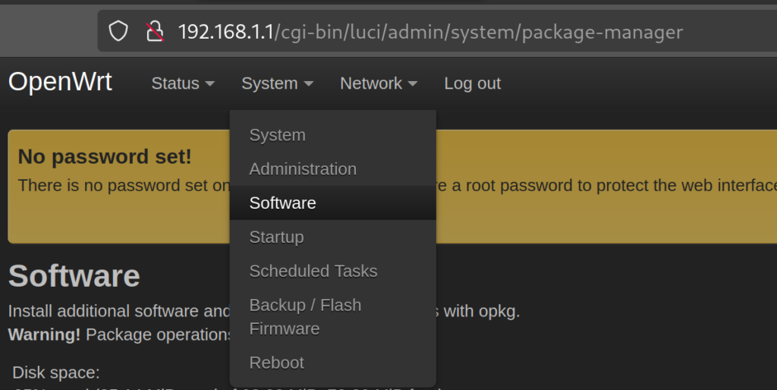Click the Software page heading
777x390 pixels.
point(74,276)
